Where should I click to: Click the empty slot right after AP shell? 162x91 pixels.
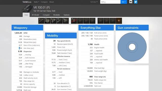click(80, 21)
